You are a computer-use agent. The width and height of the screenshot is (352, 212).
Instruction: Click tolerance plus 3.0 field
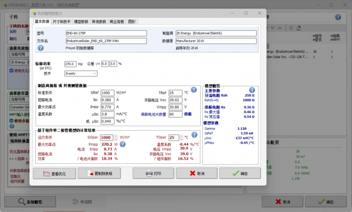pos(113,64)
